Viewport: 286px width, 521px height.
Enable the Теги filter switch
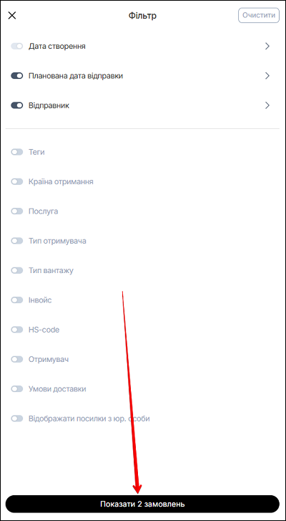point(17,152)
